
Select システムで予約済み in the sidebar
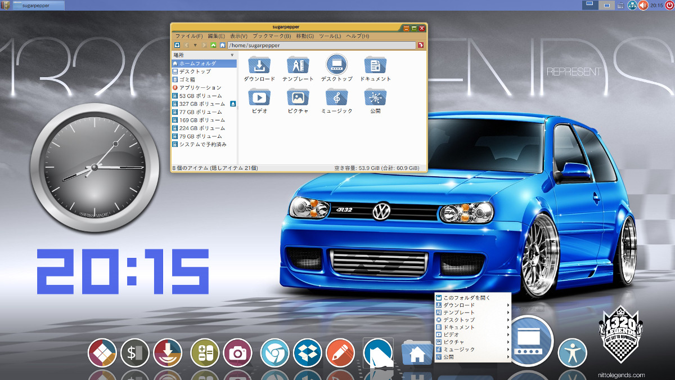[204, 144]
